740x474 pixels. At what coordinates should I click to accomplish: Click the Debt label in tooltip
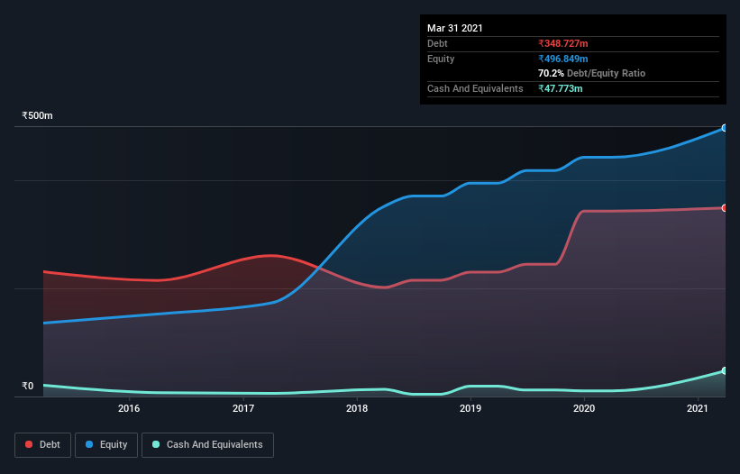[437, 43]
